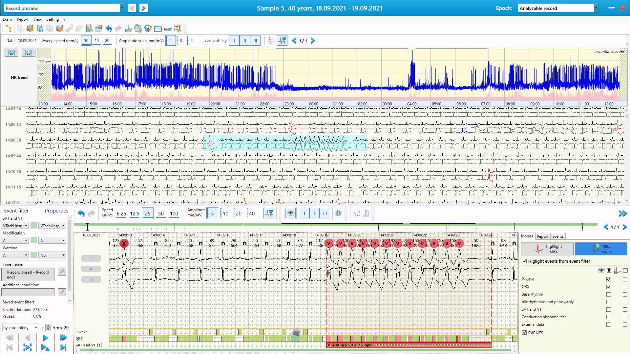Click the green swatch beside VTachUnsp
Image resolution: width=630 pixels, height=354 pixels.
33,226
